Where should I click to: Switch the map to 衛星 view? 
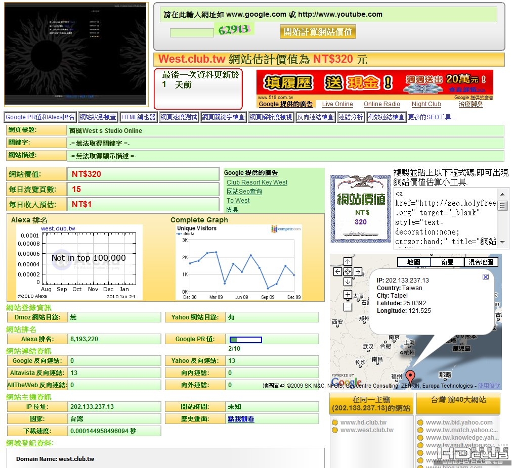(447, 262)
